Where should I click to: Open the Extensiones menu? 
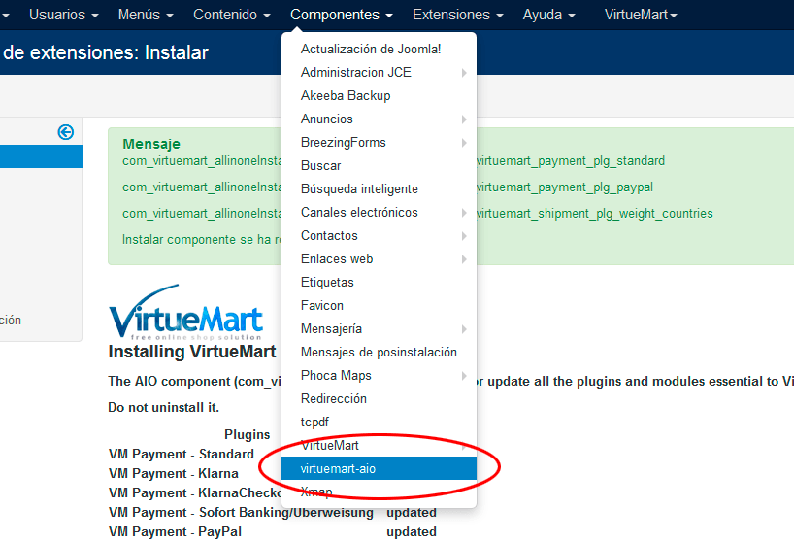(458, 15)
